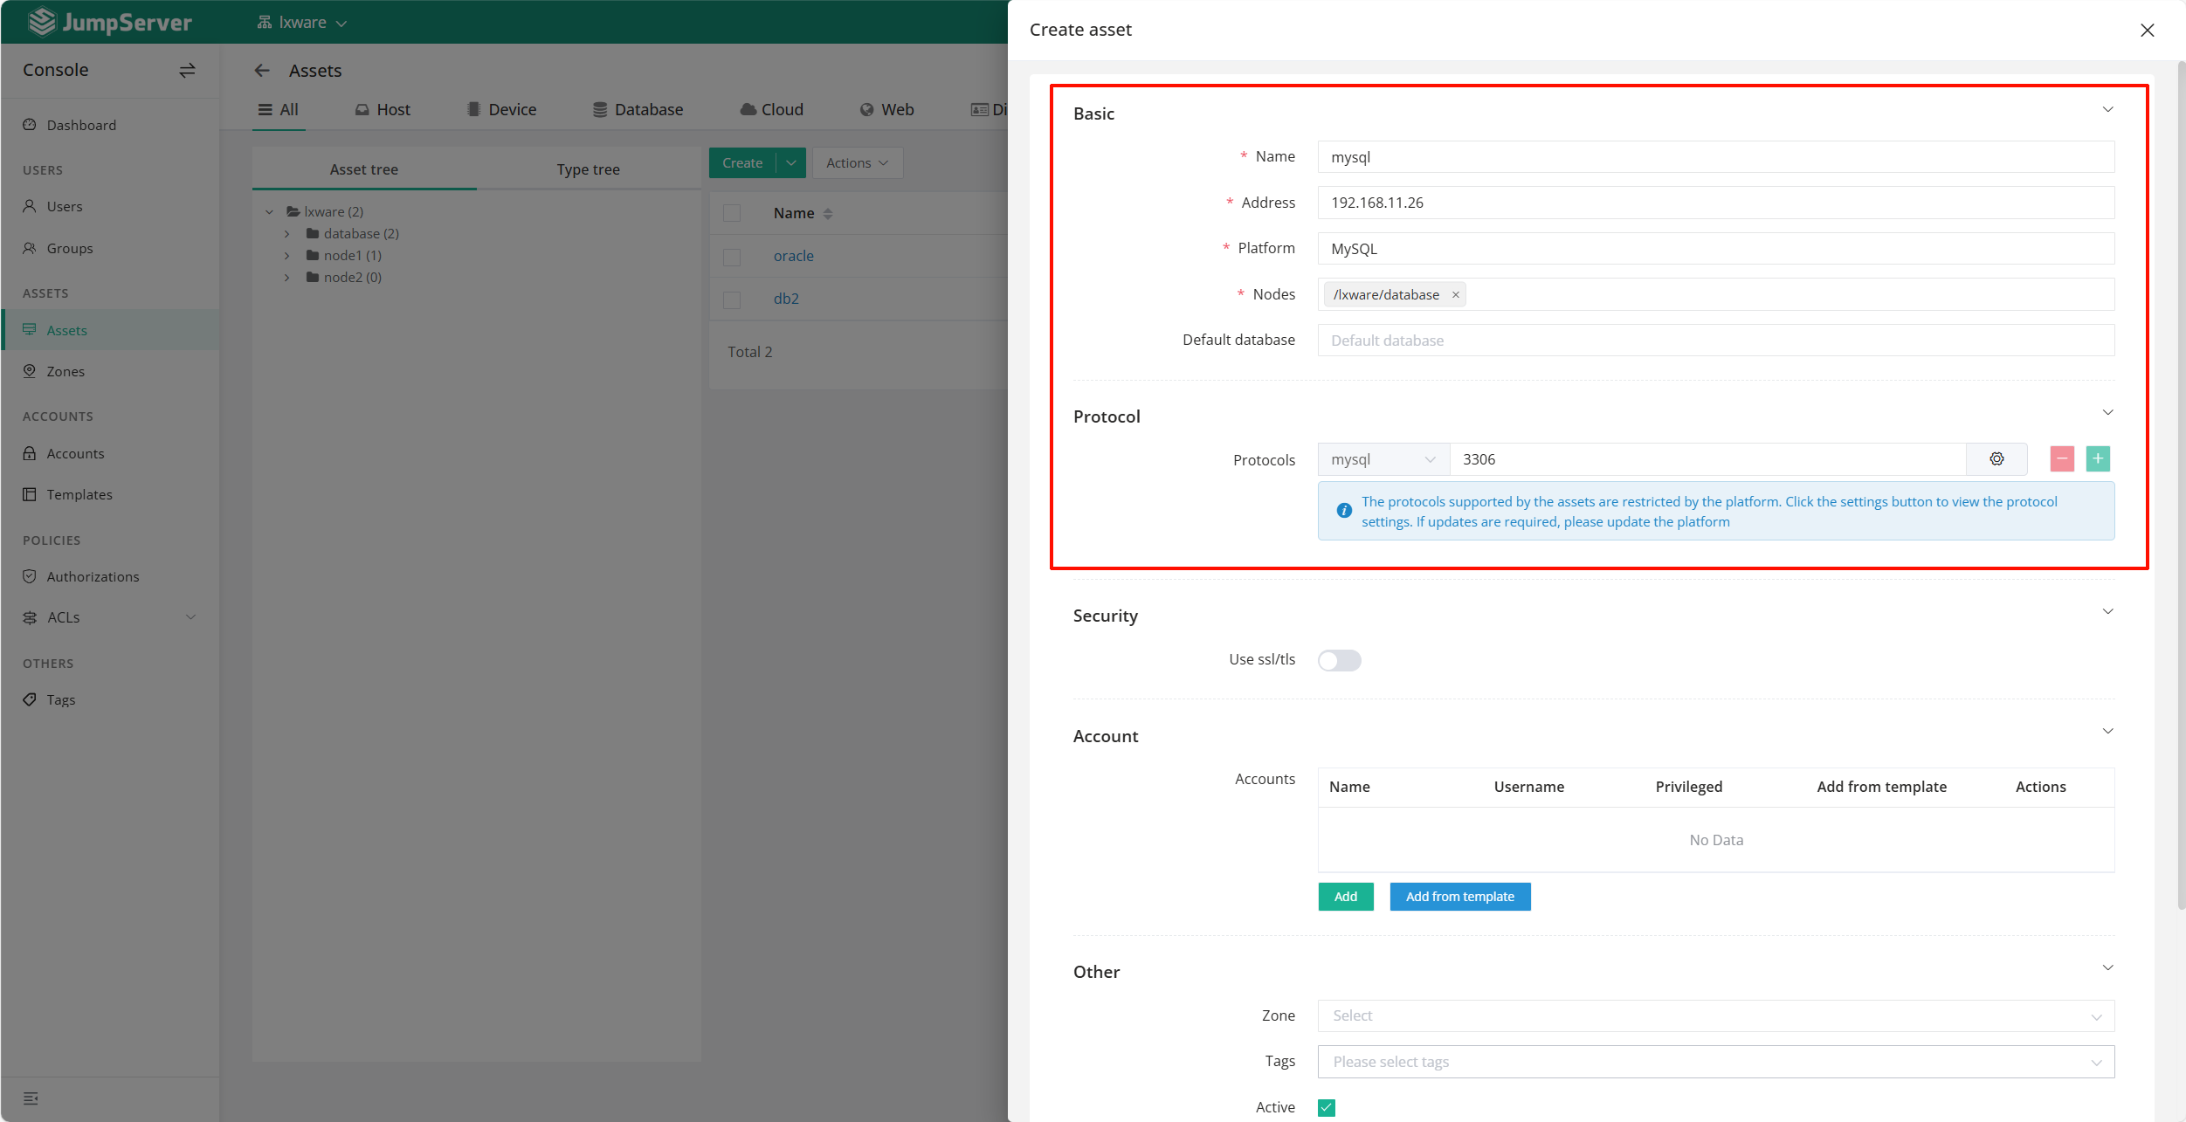2186x1122 pixels.
Task: Select the oracle asset row checkbox
Action: 732,257
